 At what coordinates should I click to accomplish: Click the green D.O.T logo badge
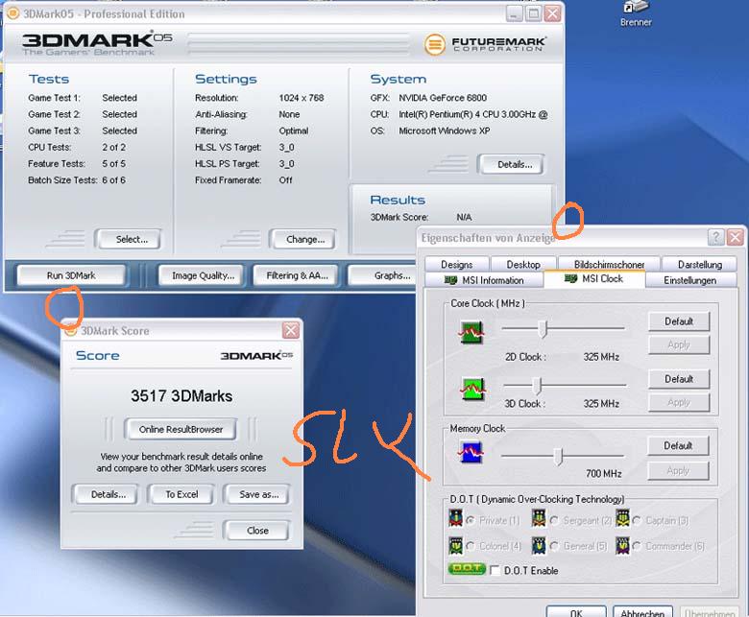point(467,569)
